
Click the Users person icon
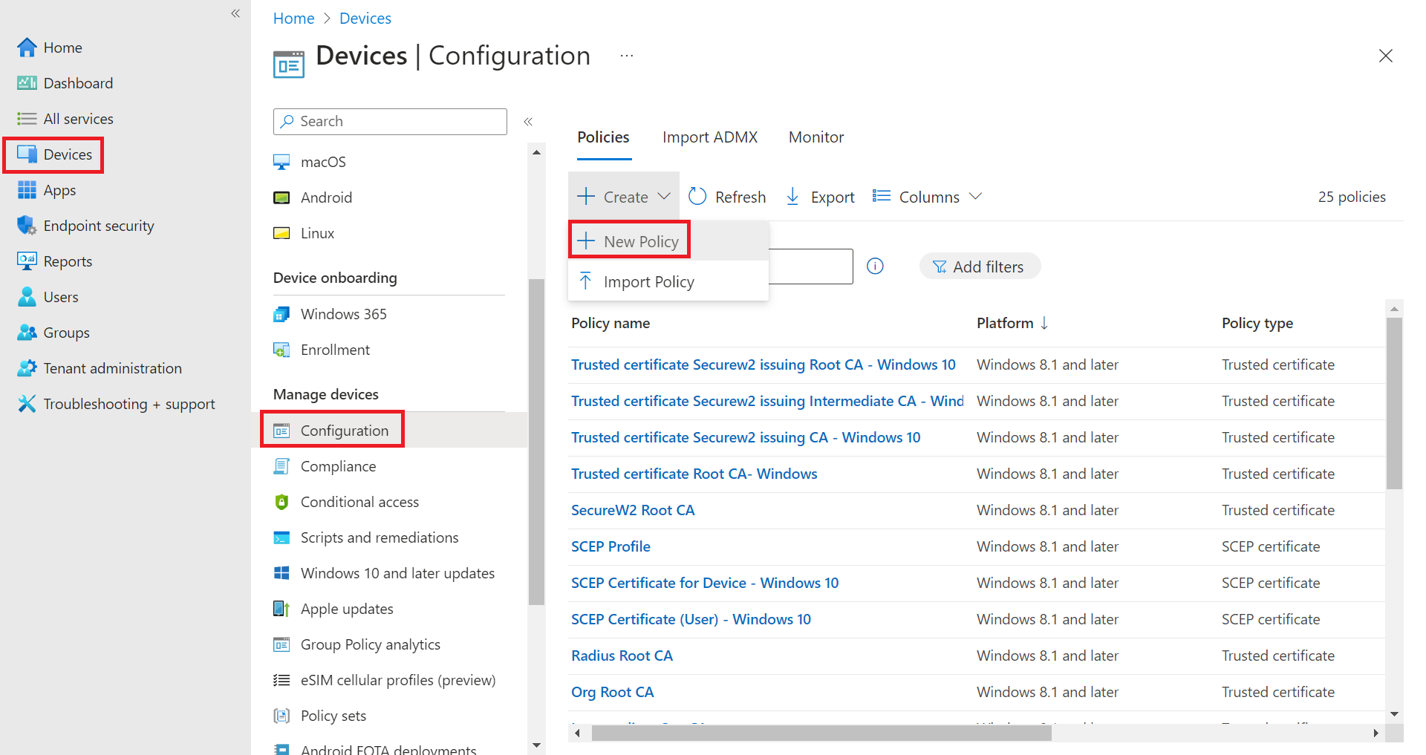(27, 297)
